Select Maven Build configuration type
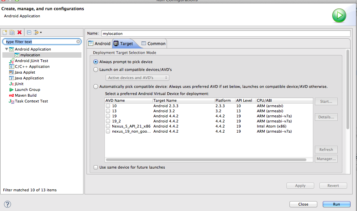Screen dimensions: 357x211 coord(25,95)
